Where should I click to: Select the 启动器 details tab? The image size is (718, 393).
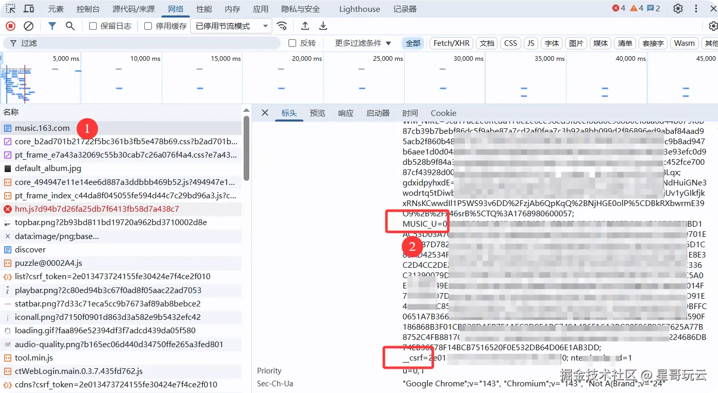[378, 113]
